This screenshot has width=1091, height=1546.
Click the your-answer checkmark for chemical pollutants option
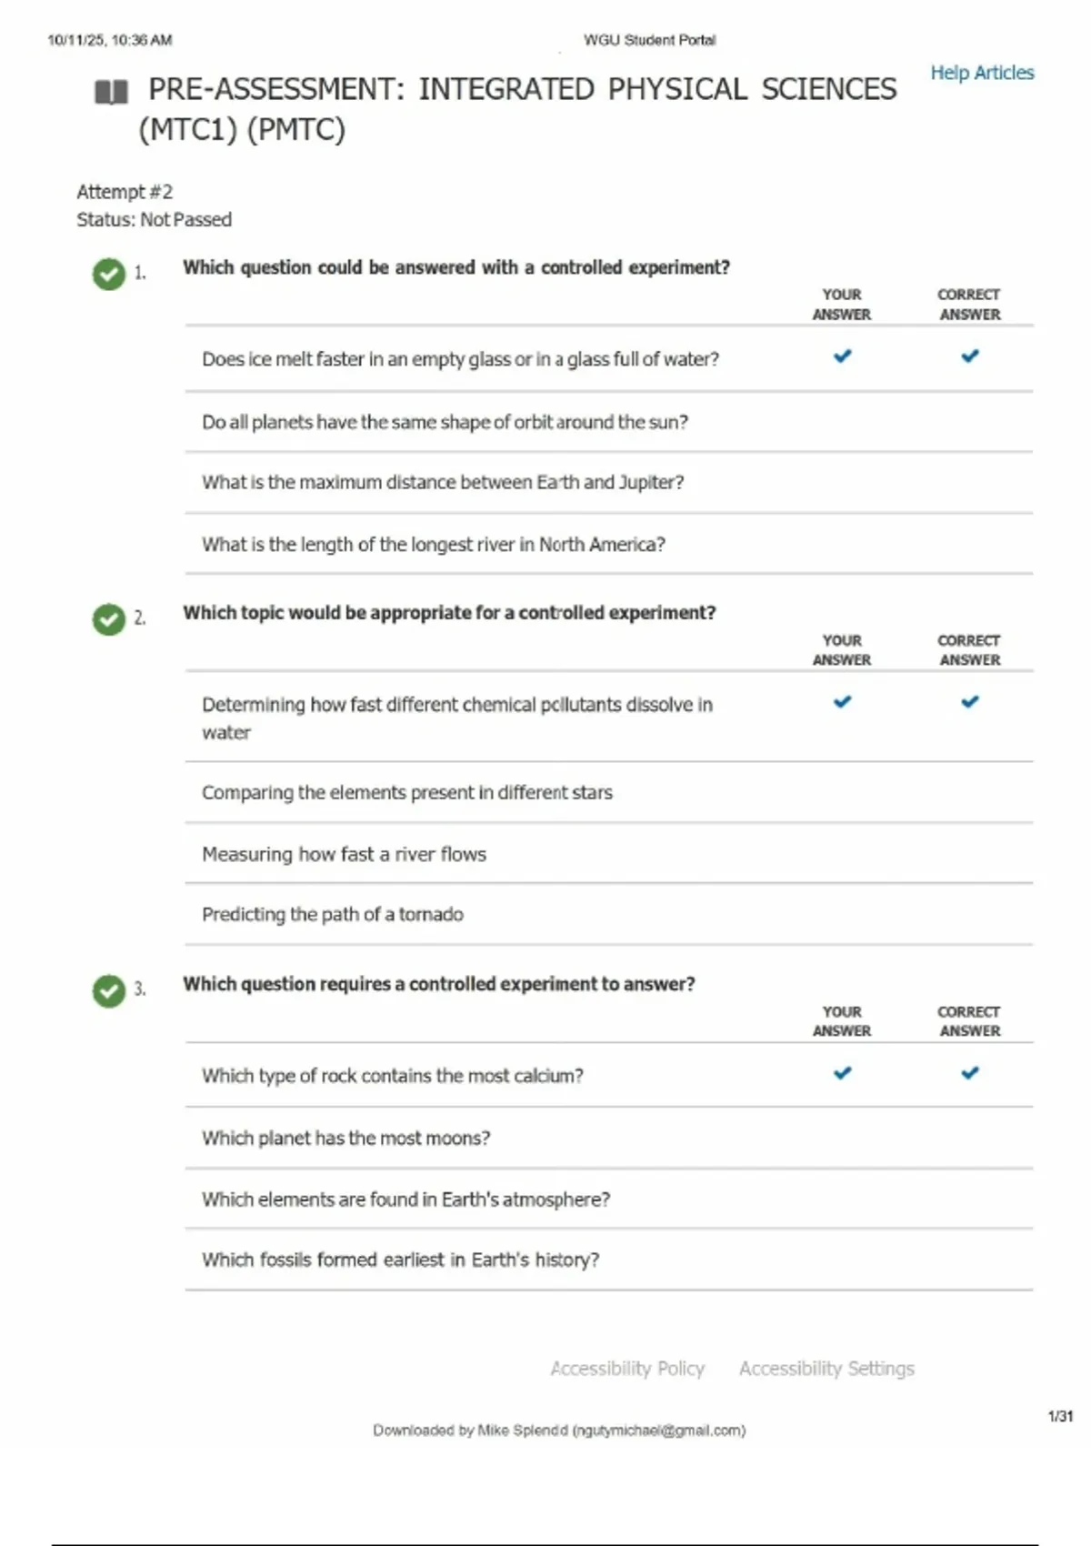843,702
